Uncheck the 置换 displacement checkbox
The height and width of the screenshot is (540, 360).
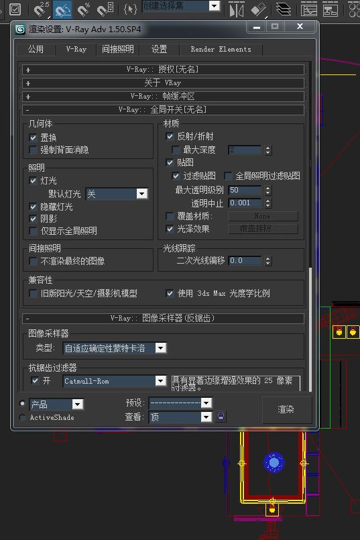tap(34, 138)
